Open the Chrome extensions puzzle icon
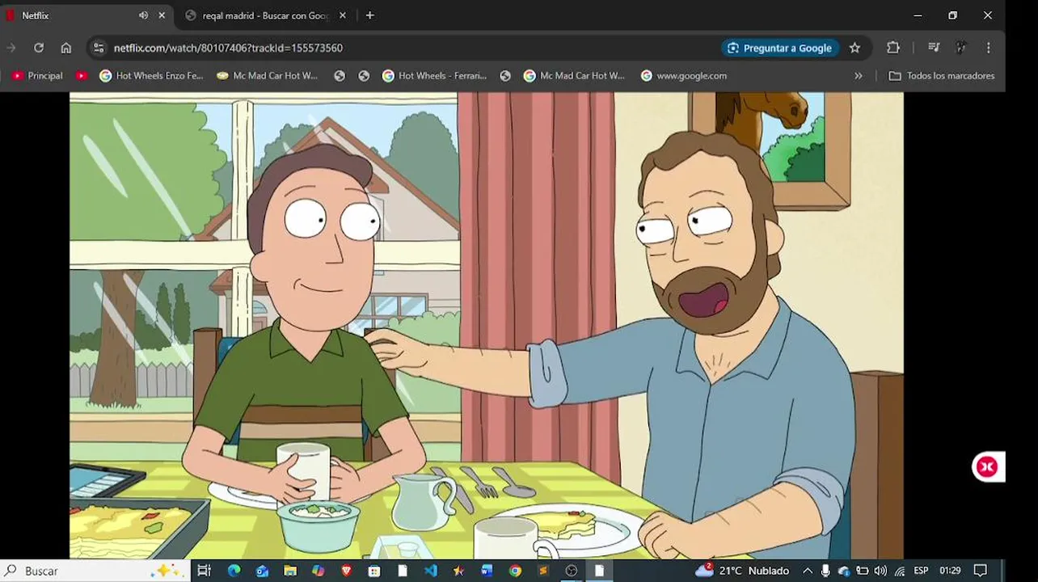Screen dimensions: 1038x582 point(893,48)
